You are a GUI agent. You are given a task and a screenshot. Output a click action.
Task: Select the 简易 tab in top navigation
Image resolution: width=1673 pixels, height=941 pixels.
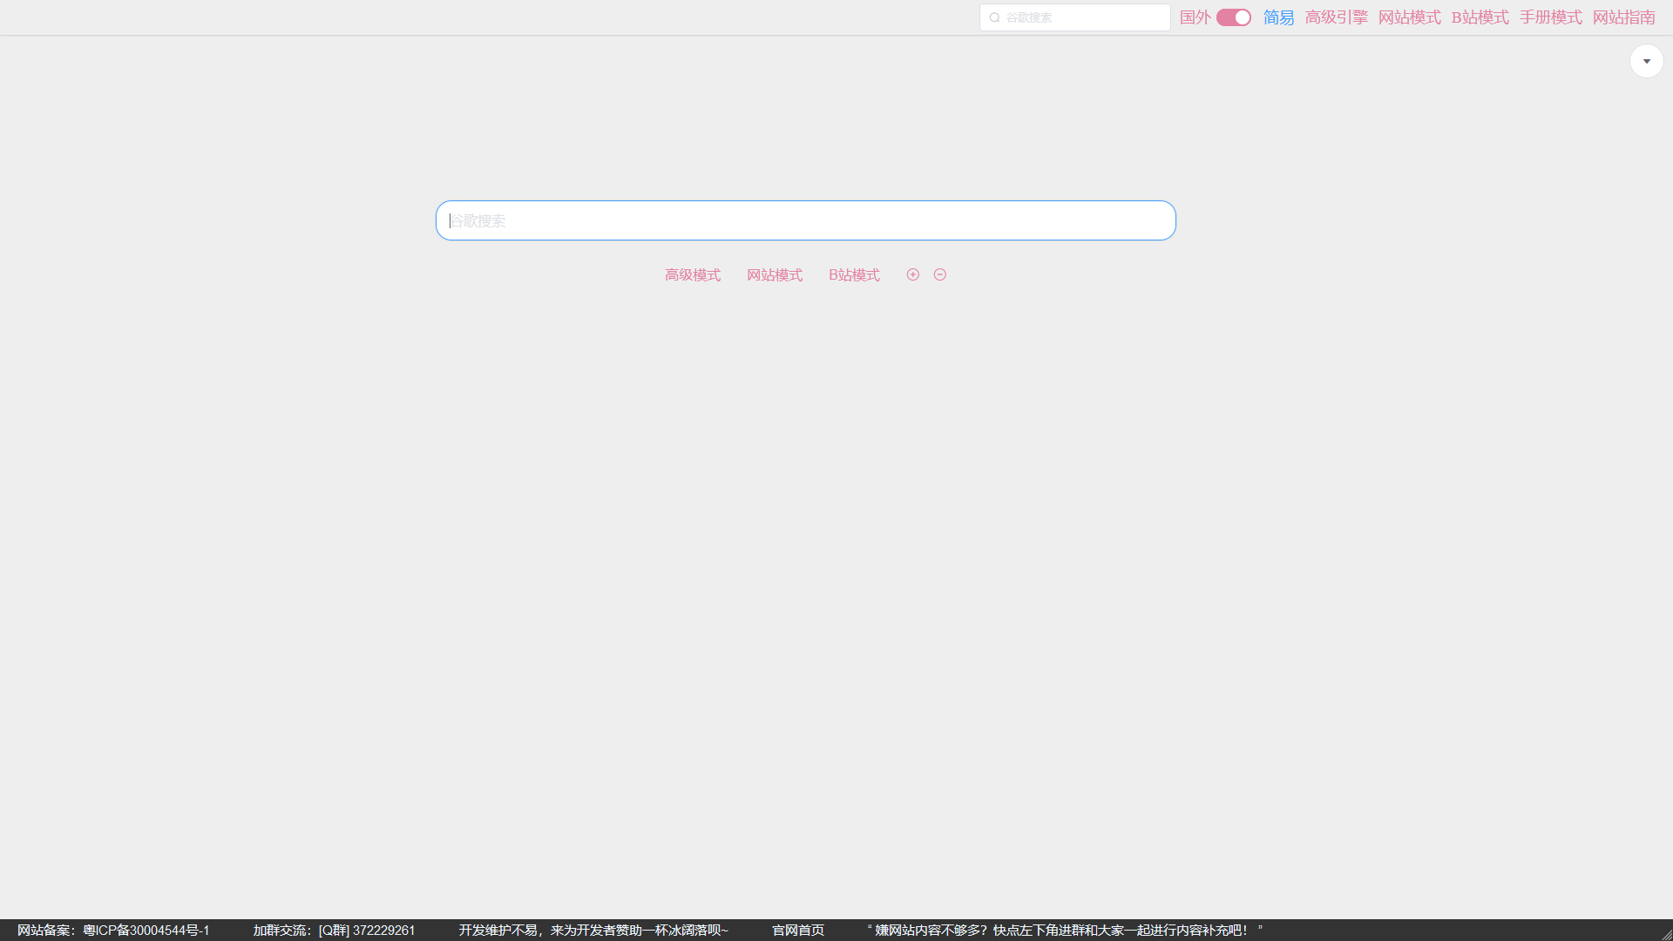[1278, 17]
